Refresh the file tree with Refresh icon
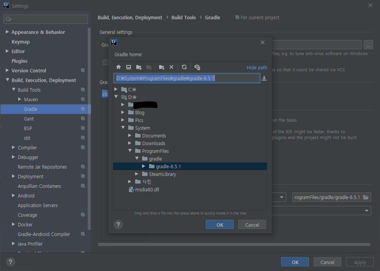This screenshot has width=380, height=271. pos(184,67)
